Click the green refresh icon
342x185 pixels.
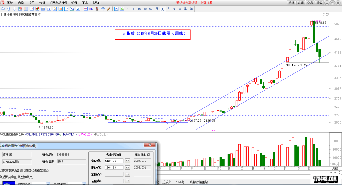tap(122, 9)
